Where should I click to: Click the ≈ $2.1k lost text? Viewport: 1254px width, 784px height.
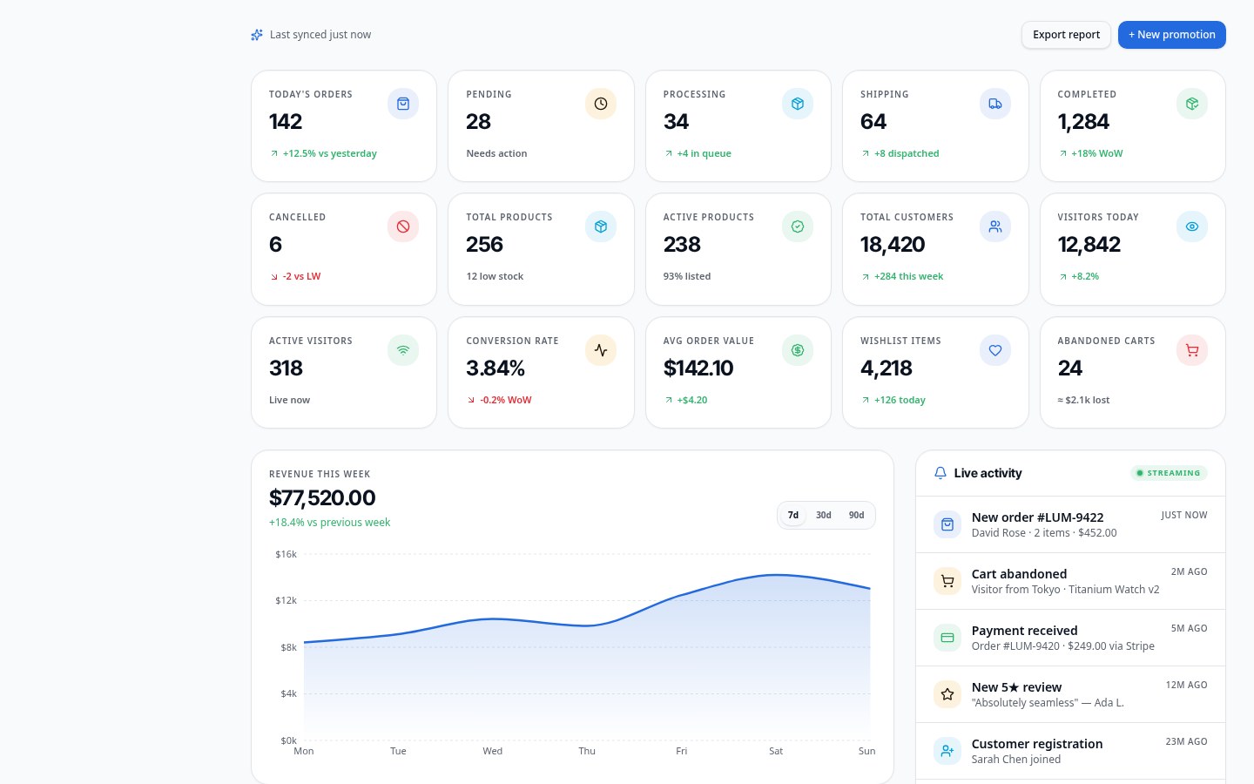1083,400
